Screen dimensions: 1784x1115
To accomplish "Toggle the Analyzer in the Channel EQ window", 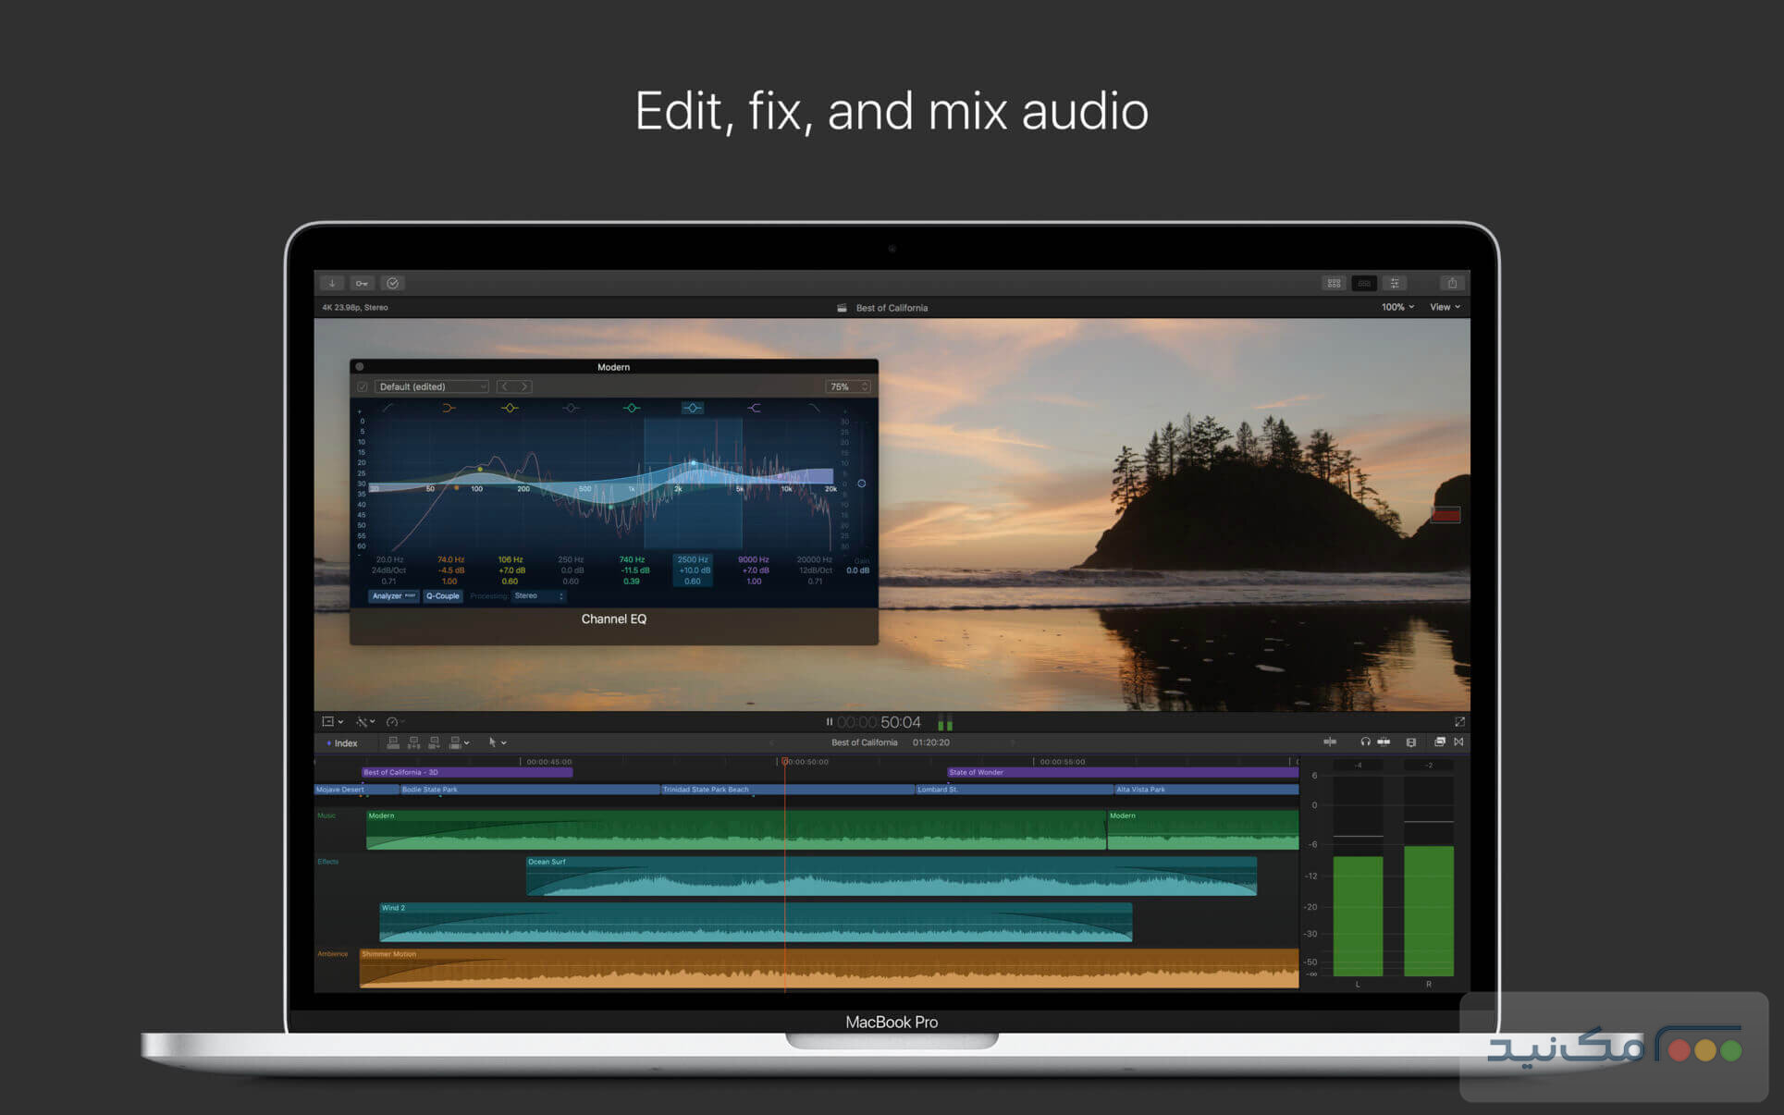I will pyautogui.click(x=393, y=596).
